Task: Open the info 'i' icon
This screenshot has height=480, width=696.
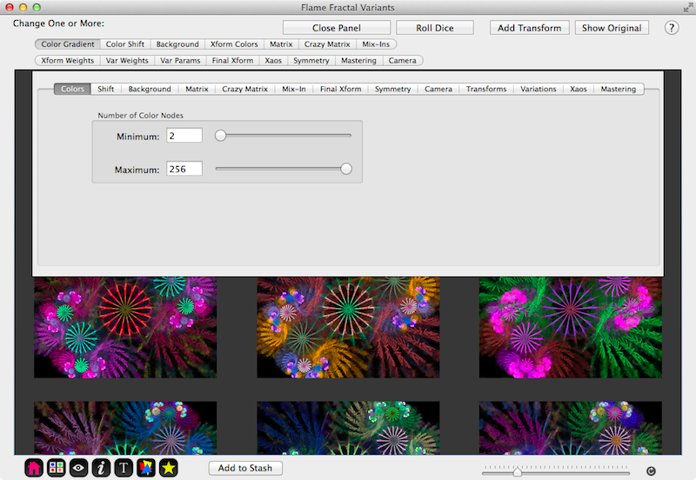Action: pos(101,468)
